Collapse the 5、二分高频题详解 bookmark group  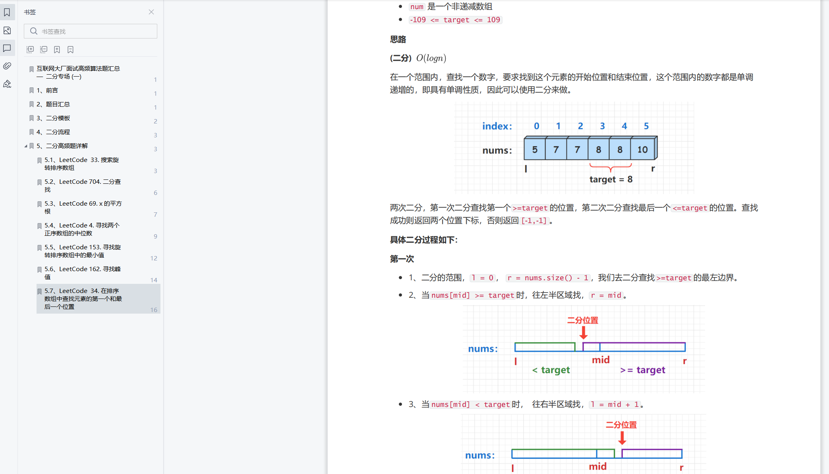coord(26,146)
